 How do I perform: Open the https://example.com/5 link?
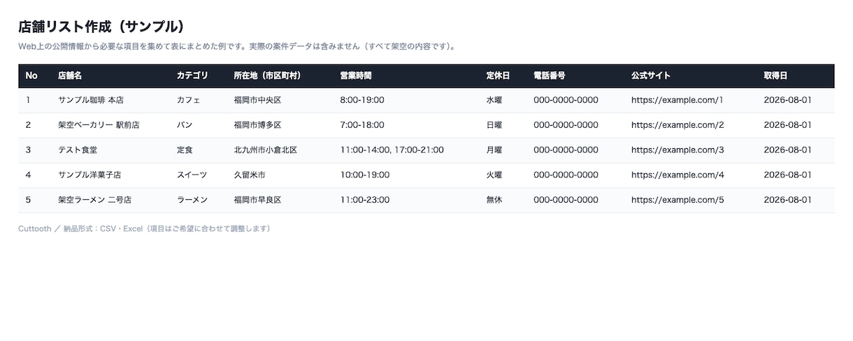pyautogui.click(x=678, y=200)
